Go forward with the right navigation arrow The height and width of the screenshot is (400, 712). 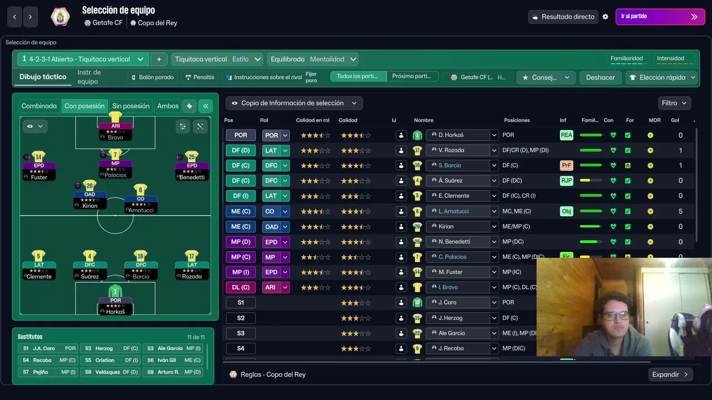pyautogui.click(x=31, y=17)
